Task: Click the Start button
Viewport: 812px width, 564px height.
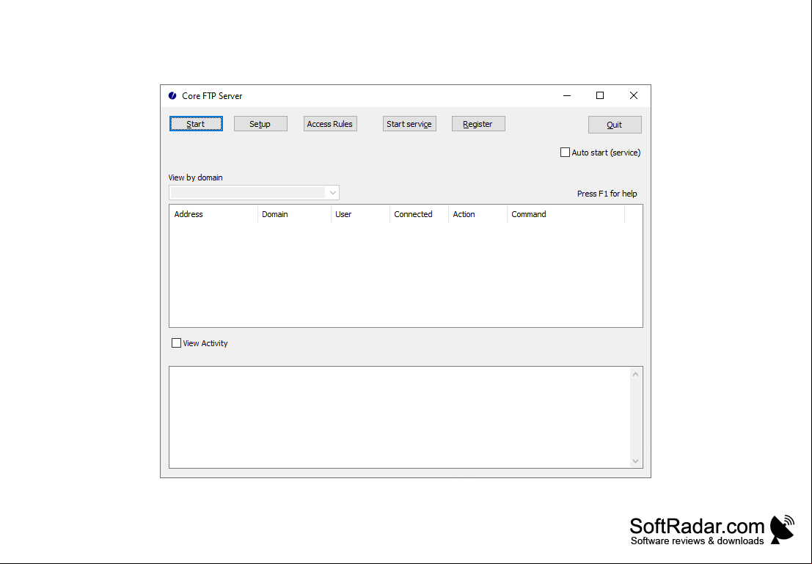Action: pos(196,124)
